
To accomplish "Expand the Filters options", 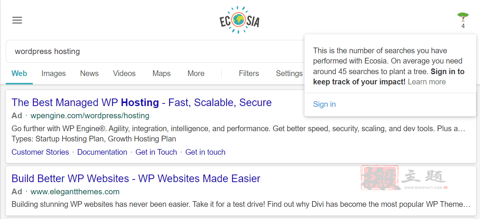I will pos(249,73).
